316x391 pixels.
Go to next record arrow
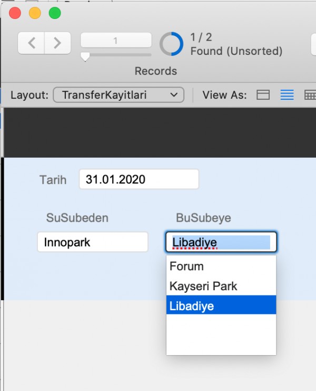click(58, 43)
